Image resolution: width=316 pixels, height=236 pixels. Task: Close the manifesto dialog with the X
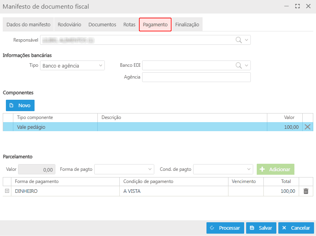pyautogui.click(x=308, y=6)
